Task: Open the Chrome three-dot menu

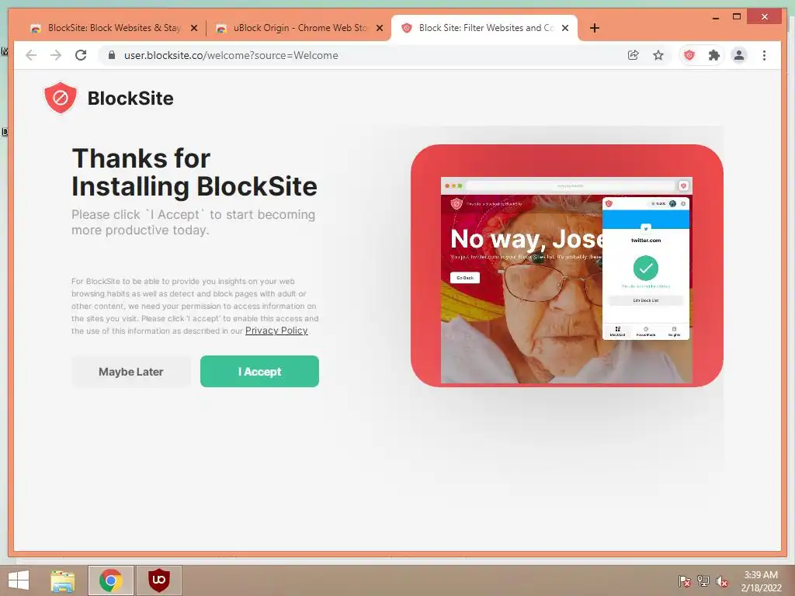Action: click(764, 55)
